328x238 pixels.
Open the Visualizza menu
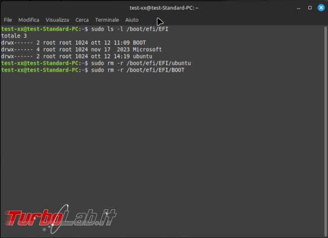coord(57,20)
